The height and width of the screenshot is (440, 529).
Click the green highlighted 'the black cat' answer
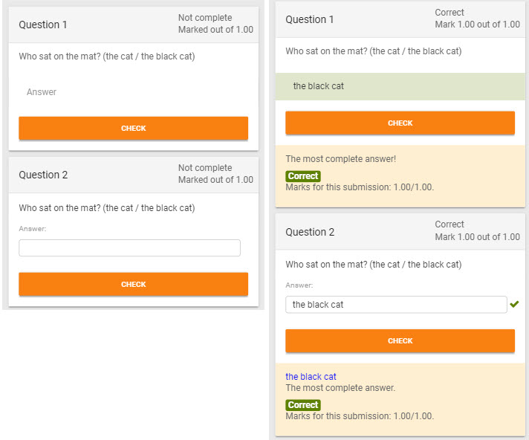click(400, 86)
